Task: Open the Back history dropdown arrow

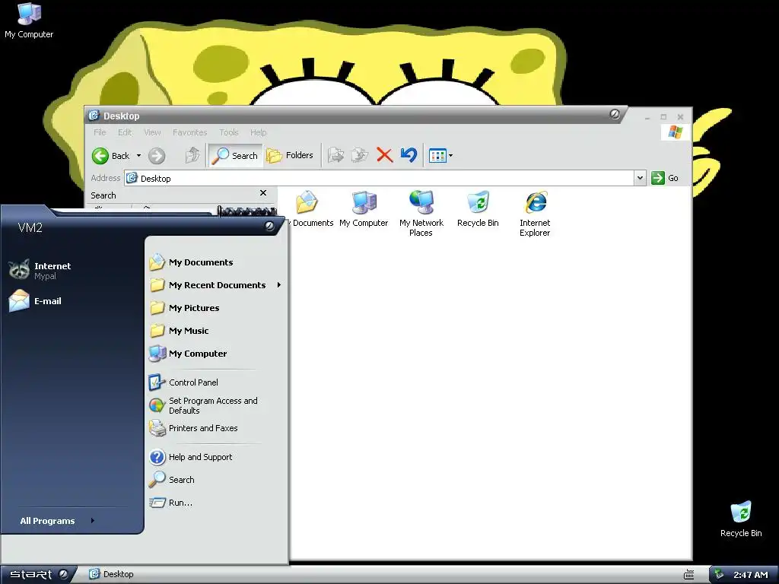Action: [x=138, y=155]
